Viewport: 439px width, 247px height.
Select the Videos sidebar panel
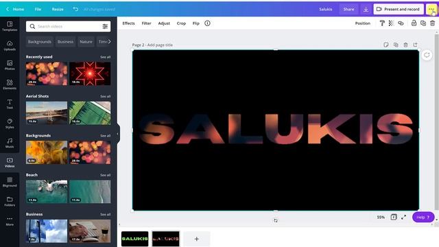(10, 163)
